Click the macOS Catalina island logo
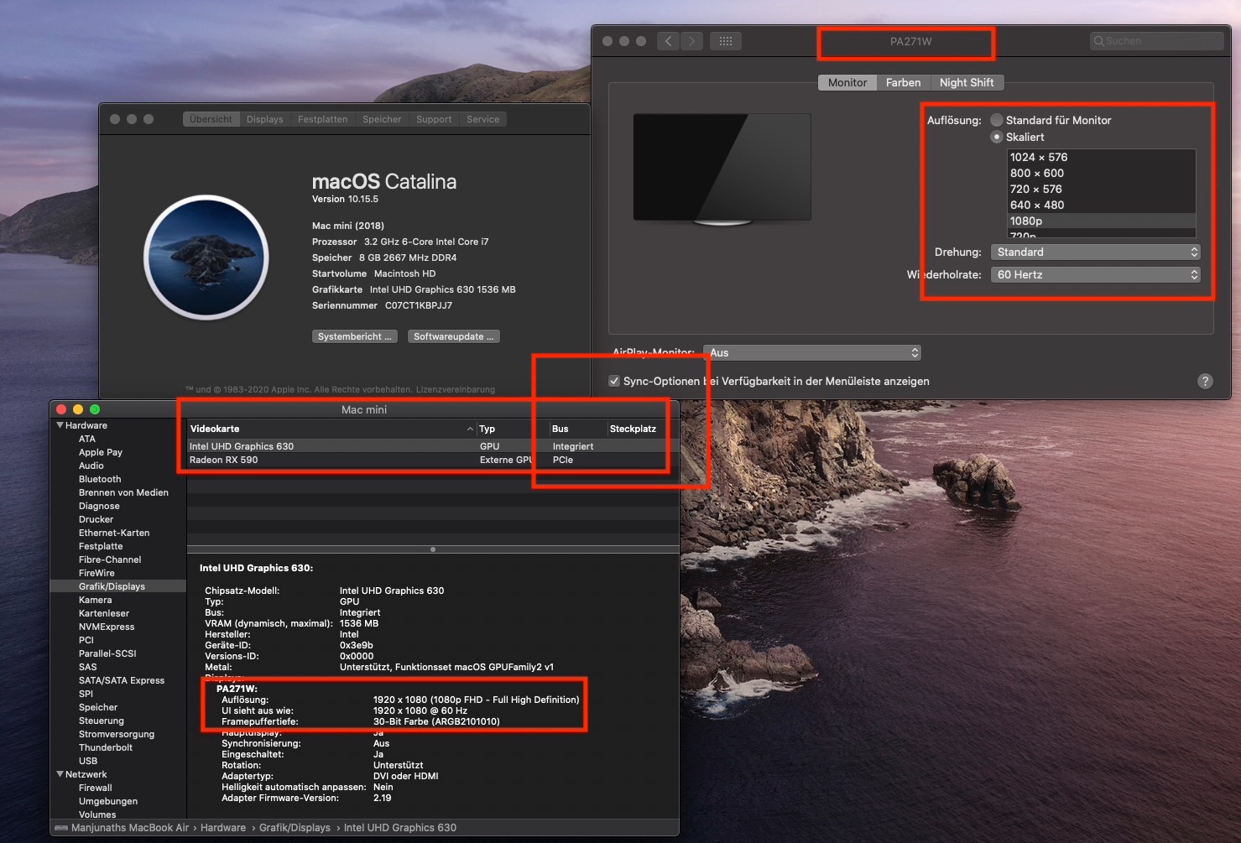The height and width of the screenshot is (843, 1241). point(206,258)
